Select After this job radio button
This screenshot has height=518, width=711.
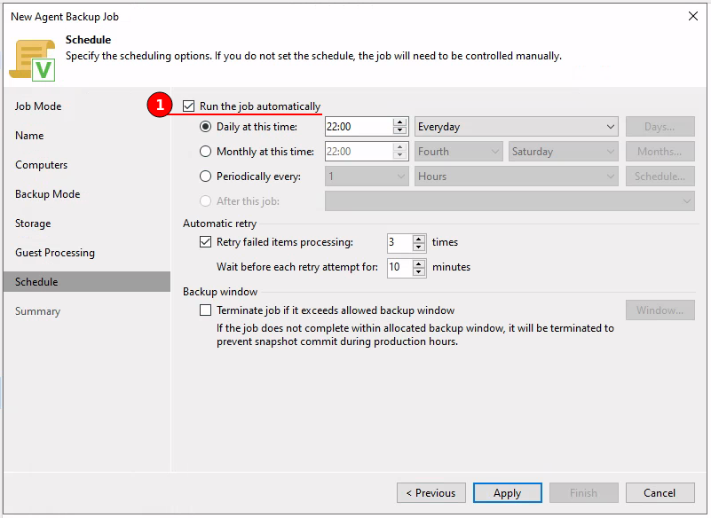[x=205, y=201]
